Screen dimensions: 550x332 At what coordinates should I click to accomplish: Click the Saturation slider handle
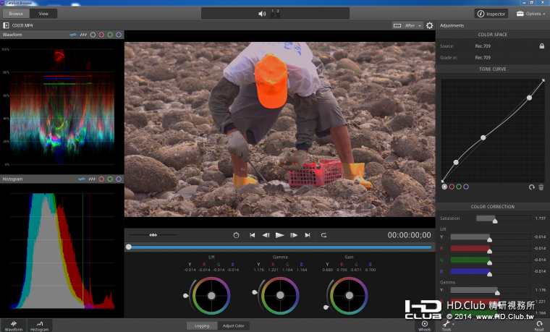point(495,219)
